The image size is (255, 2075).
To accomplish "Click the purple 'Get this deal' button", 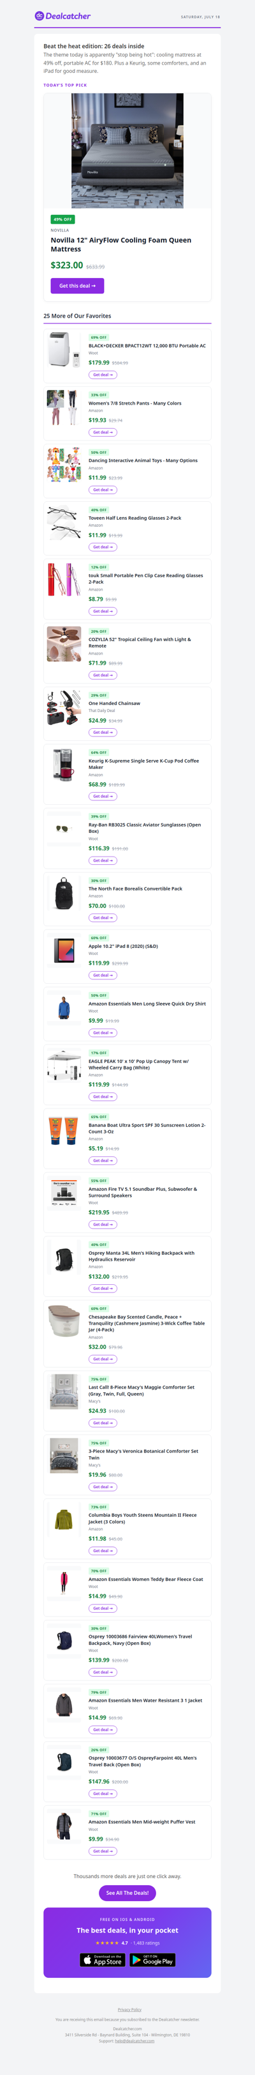I will 77,285.
